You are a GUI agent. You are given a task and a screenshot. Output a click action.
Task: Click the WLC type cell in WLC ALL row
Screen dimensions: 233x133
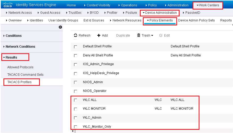158,100
